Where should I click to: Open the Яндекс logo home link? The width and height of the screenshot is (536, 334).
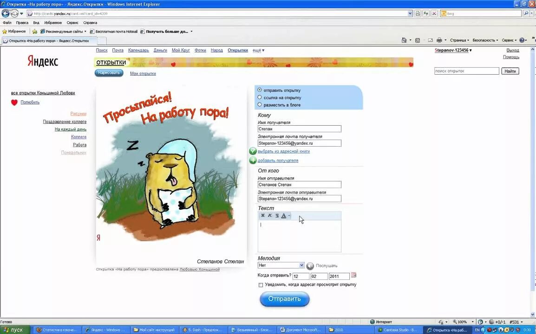pos(43,61)
